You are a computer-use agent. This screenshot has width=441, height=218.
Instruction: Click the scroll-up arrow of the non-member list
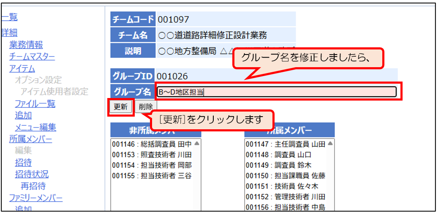(x=196, y=144)
